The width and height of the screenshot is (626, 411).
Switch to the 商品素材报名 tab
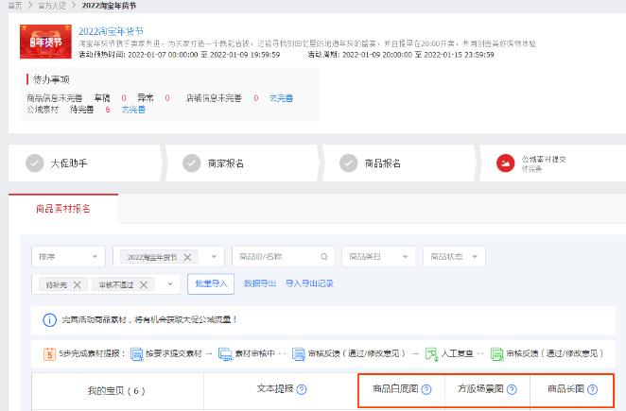tap(63, 209)
